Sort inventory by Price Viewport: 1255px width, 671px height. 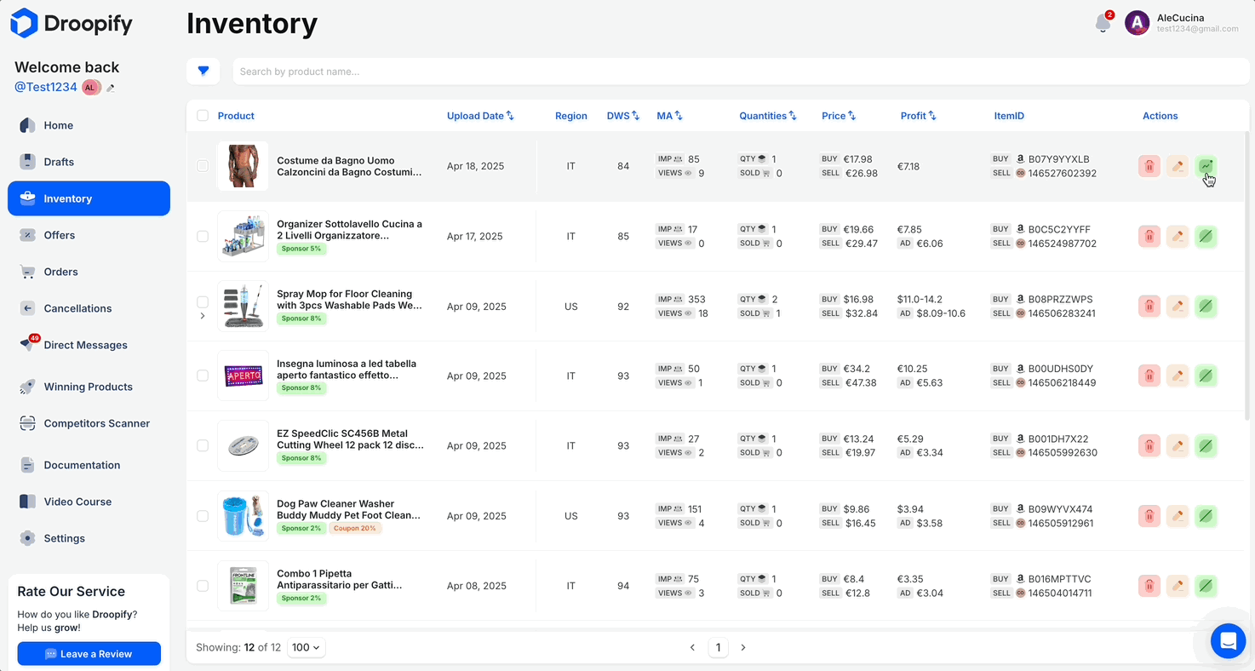coord(839,116)
